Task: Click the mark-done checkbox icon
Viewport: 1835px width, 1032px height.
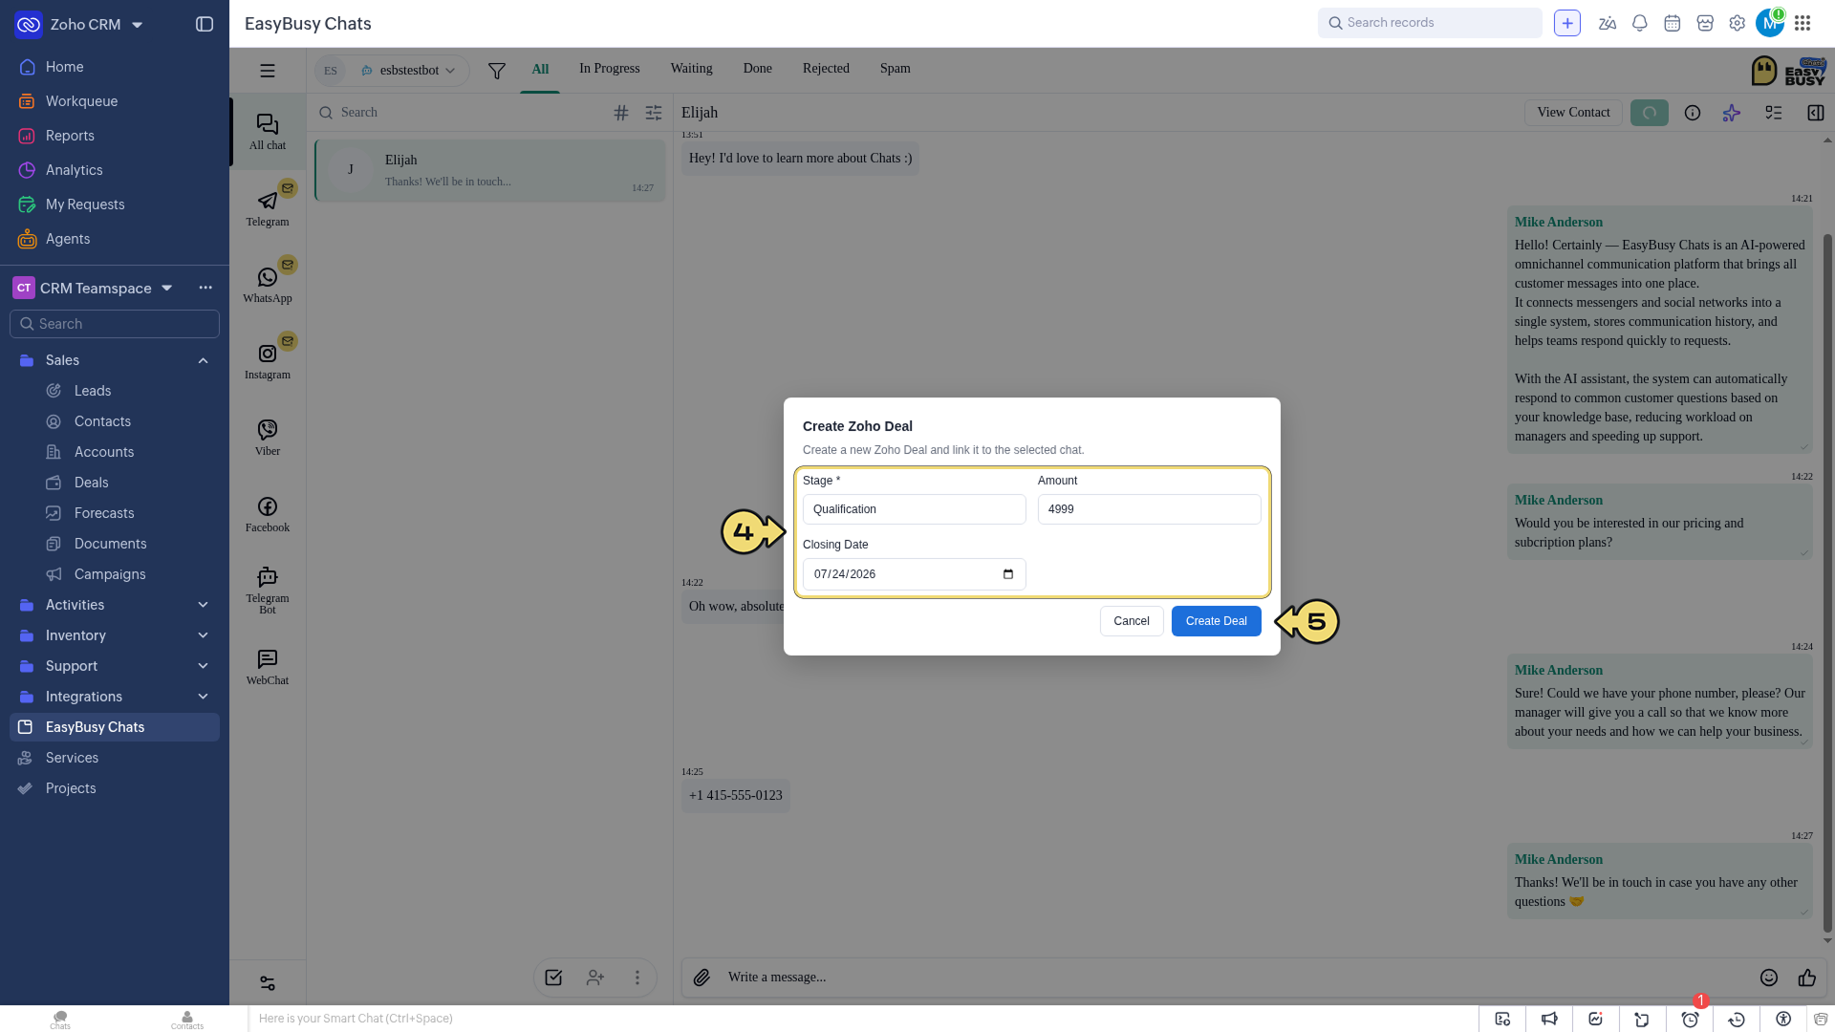Action: pyautogui.click(x=553, y=978)
